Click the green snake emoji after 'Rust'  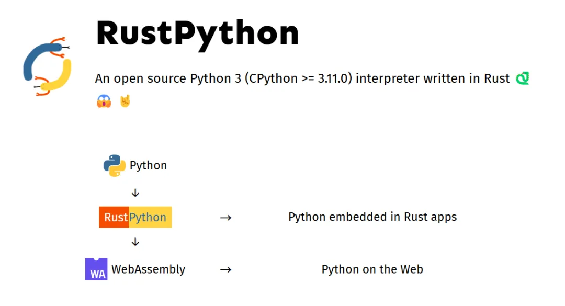pyautogui.click(x=522, y=78)
